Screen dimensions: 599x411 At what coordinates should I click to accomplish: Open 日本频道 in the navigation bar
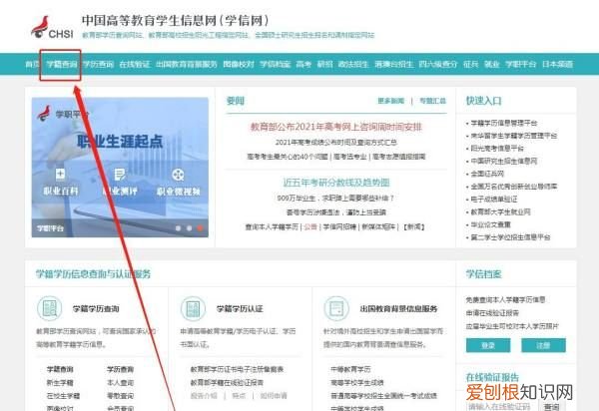[x=557, y=64]
